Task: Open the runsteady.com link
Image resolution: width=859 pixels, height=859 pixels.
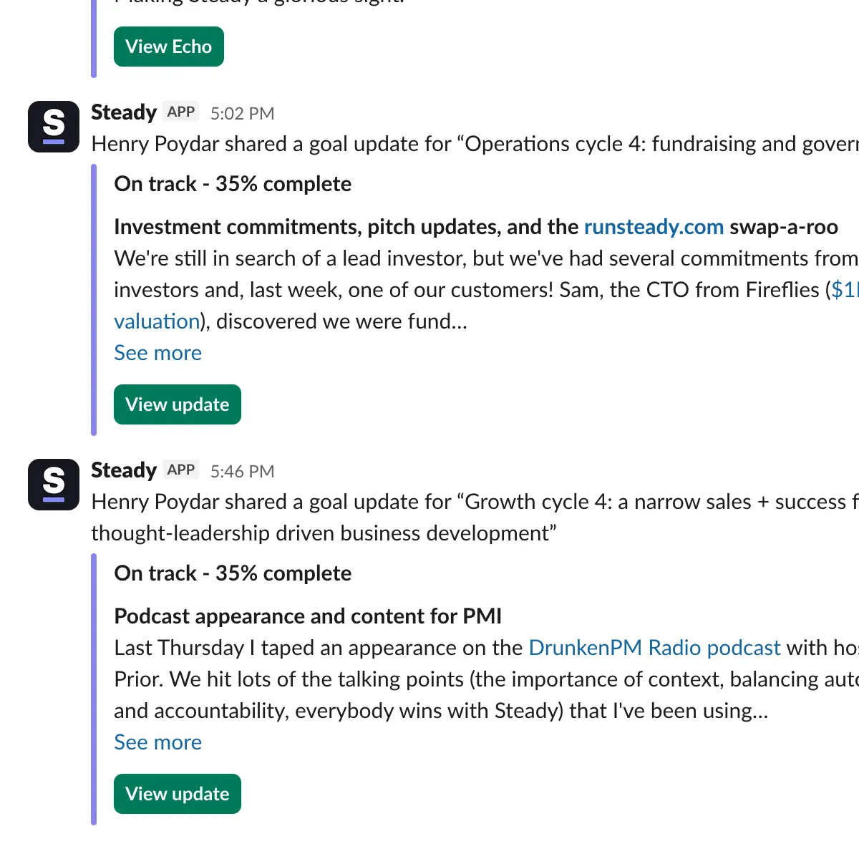Action: pos(654,227)
